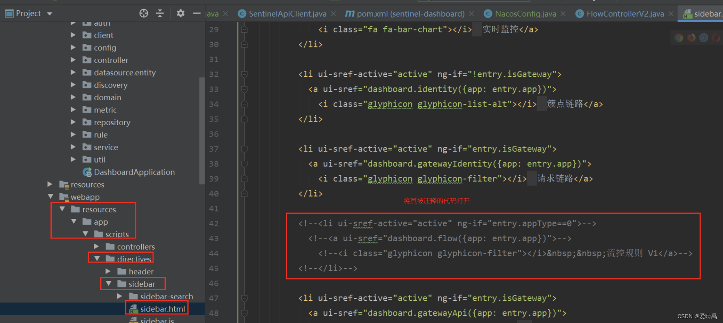Select the util folder
This screenshot has width=723, height=323.
[x=99, y=160]
